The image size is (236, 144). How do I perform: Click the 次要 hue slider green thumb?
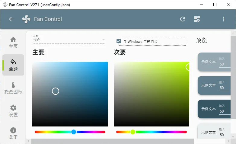(133, 132)
